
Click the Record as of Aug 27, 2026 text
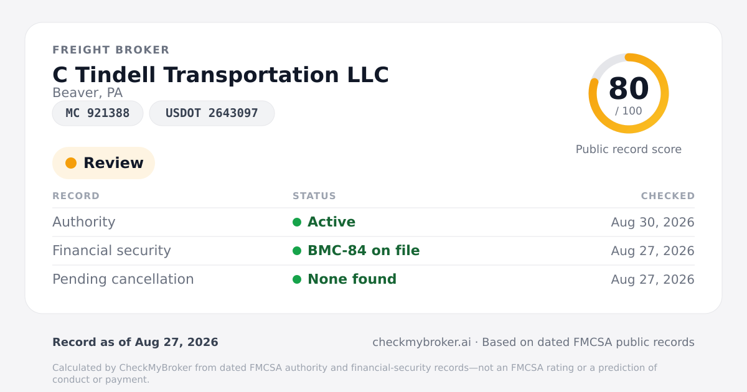pyautogui.click(x=135, y=342)
